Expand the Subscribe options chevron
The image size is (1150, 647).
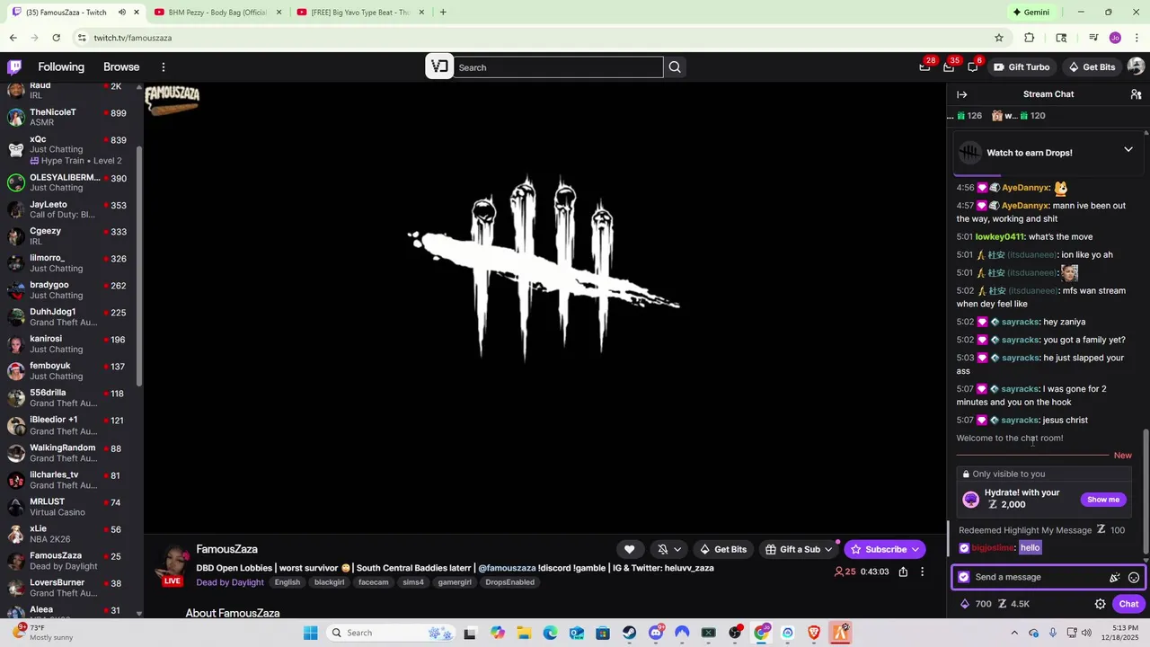(x=916, y=549)
